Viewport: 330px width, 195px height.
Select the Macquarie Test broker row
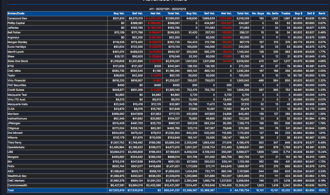[168, 95]
